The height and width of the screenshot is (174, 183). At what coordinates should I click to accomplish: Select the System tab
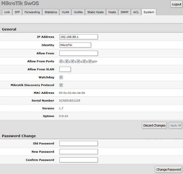(x=149, y=12)
